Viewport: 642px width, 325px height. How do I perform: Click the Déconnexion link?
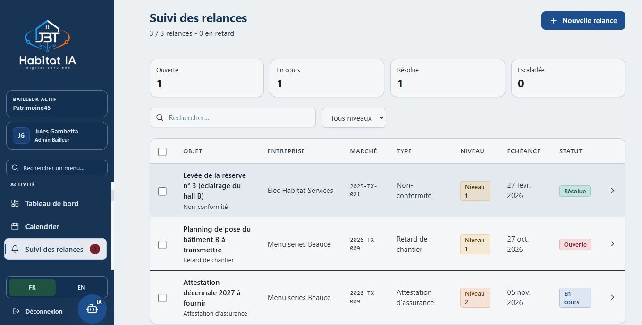(38, 311)
